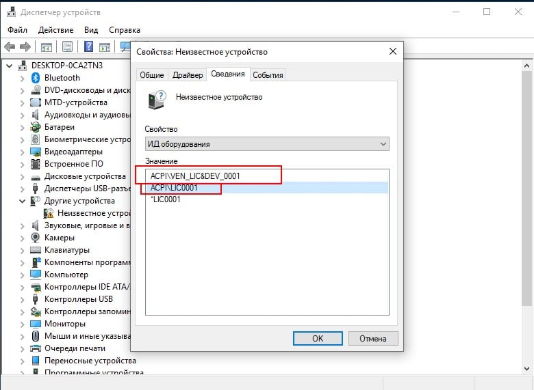Screen dimensions: 534x390
Task: Select Видеоадаптеры tree item
Action: coord(73,152)
